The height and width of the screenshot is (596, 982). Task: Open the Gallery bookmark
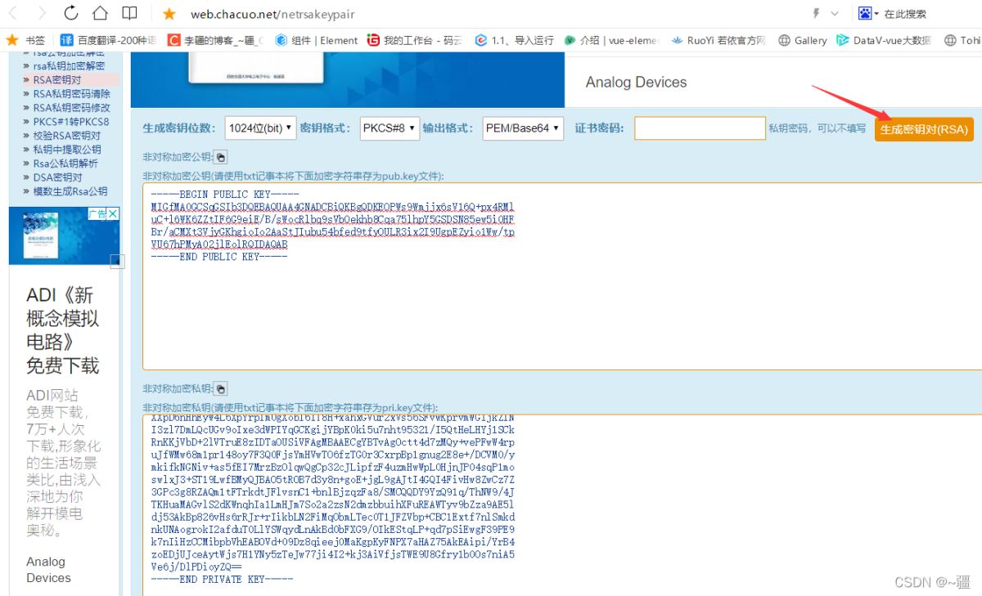click(802, 40)
